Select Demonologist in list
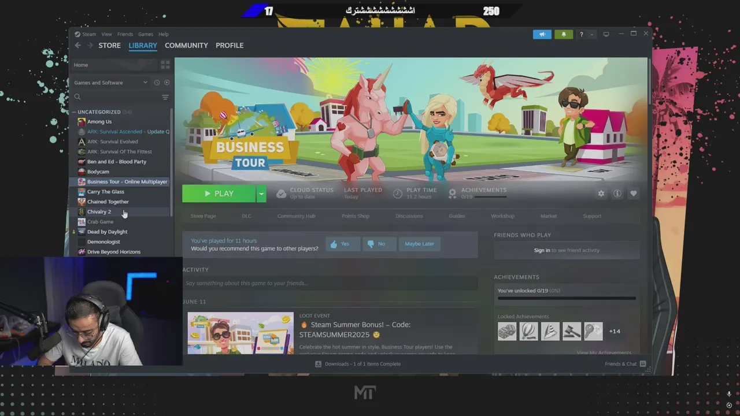The image size is (740, 416). (103, 242)
